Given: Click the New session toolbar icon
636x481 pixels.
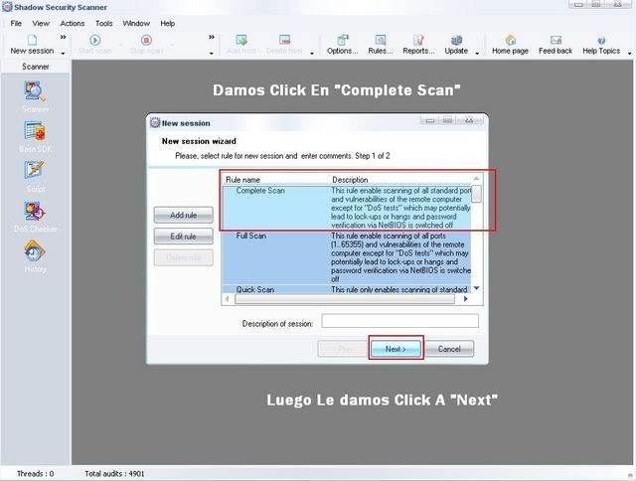Looking at the screenshot, I should tap(32, 40).
